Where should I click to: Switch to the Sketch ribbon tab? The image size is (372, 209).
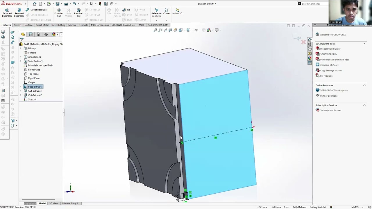click(18, 25)
